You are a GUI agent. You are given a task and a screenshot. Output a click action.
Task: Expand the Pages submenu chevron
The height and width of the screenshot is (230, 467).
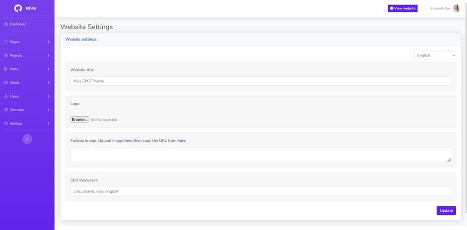tap(49, 42)
